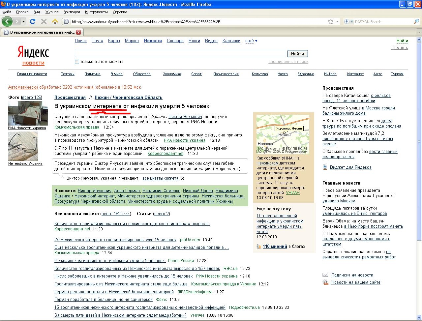Open the search engine selector dropdown
Image resolution: width=422 pixels, height=321 pixels.
point(348,21)
